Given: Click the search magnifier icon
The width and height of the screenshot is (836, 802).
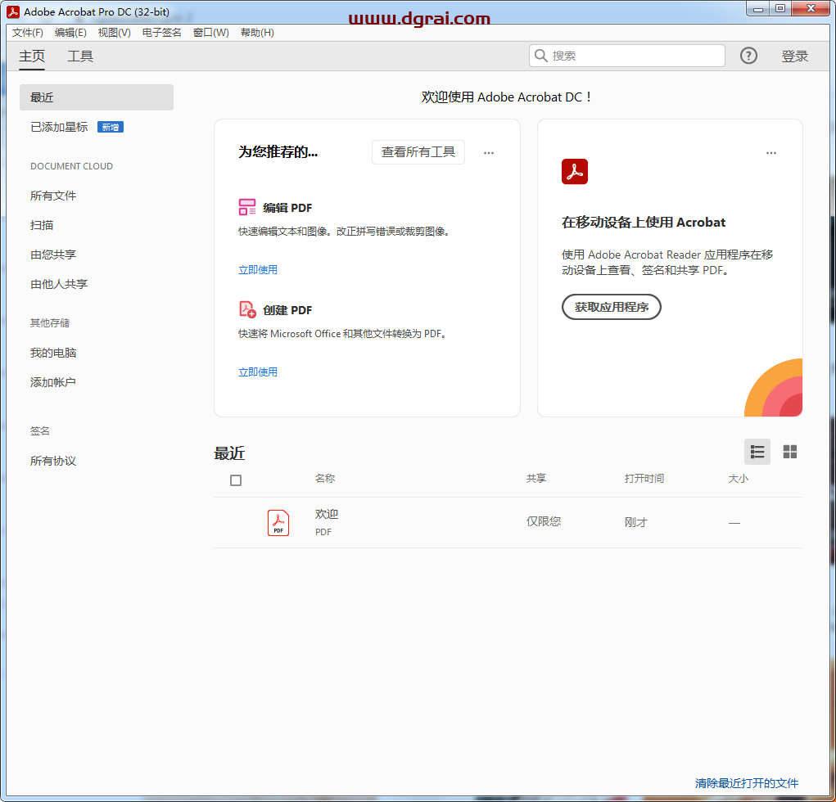Looking at the screenshot, I should (541, 56).
